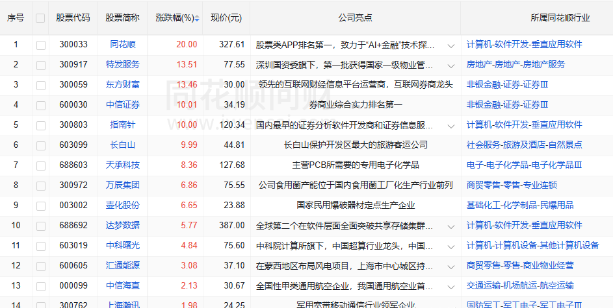This screenshot has height=308, width=613.
Task: Tick the checkbox for 中信海直
Action: pyautogui.click(x=41, y=287)
